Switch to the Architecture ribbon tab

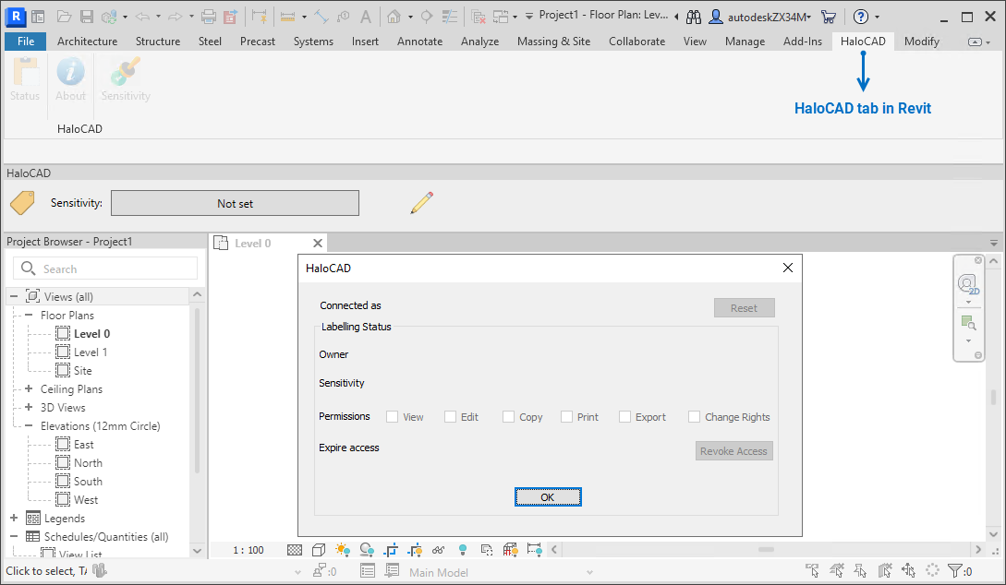pos(87,41)
